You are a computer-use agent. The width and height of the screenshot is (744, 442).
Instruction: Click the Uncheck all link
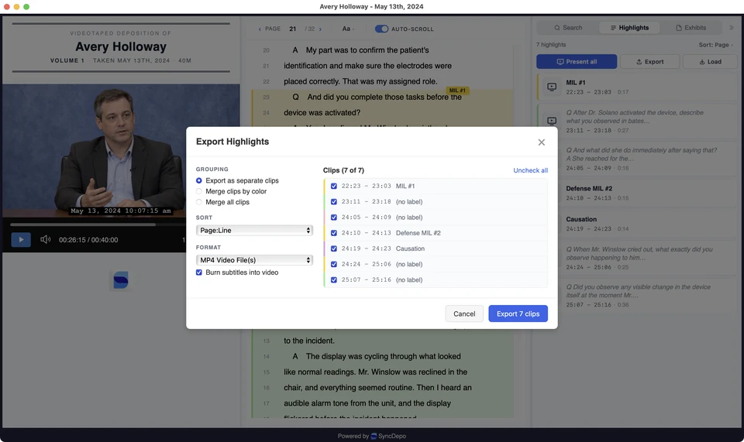pyautogui.click(x=530, y=170)
